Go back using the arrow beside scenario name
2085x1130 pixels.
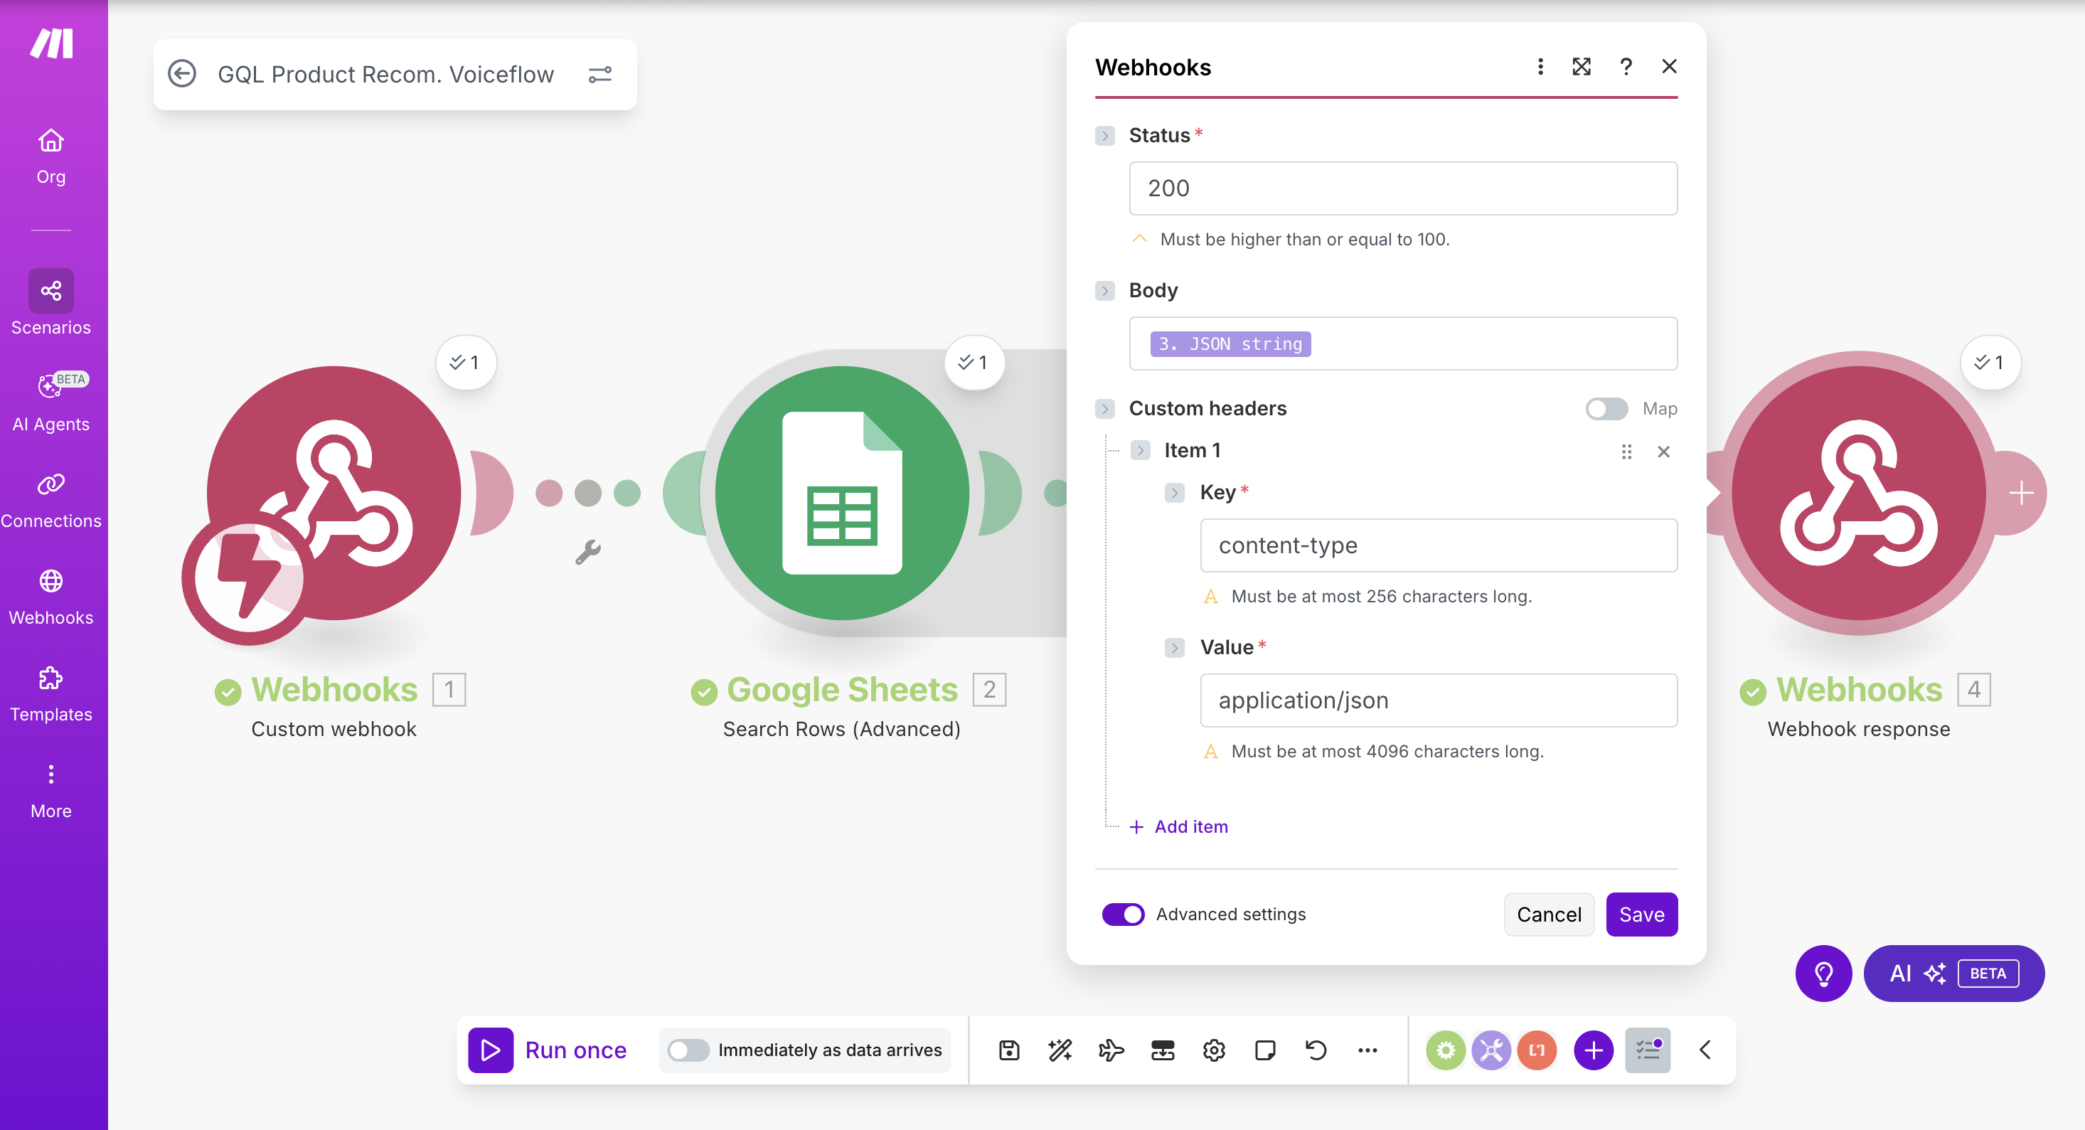[182, 74]
